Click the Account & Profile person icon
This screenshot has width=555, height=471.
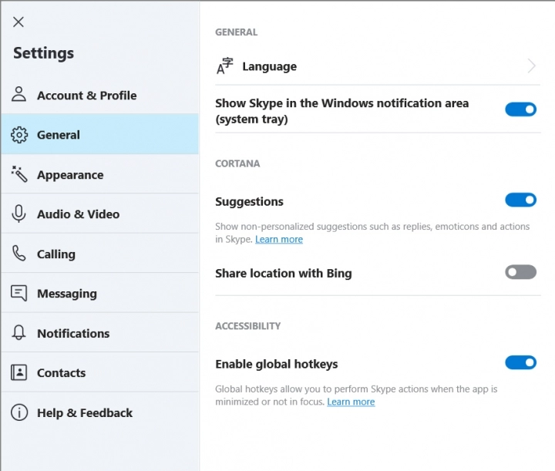click(x=18, y=94)
